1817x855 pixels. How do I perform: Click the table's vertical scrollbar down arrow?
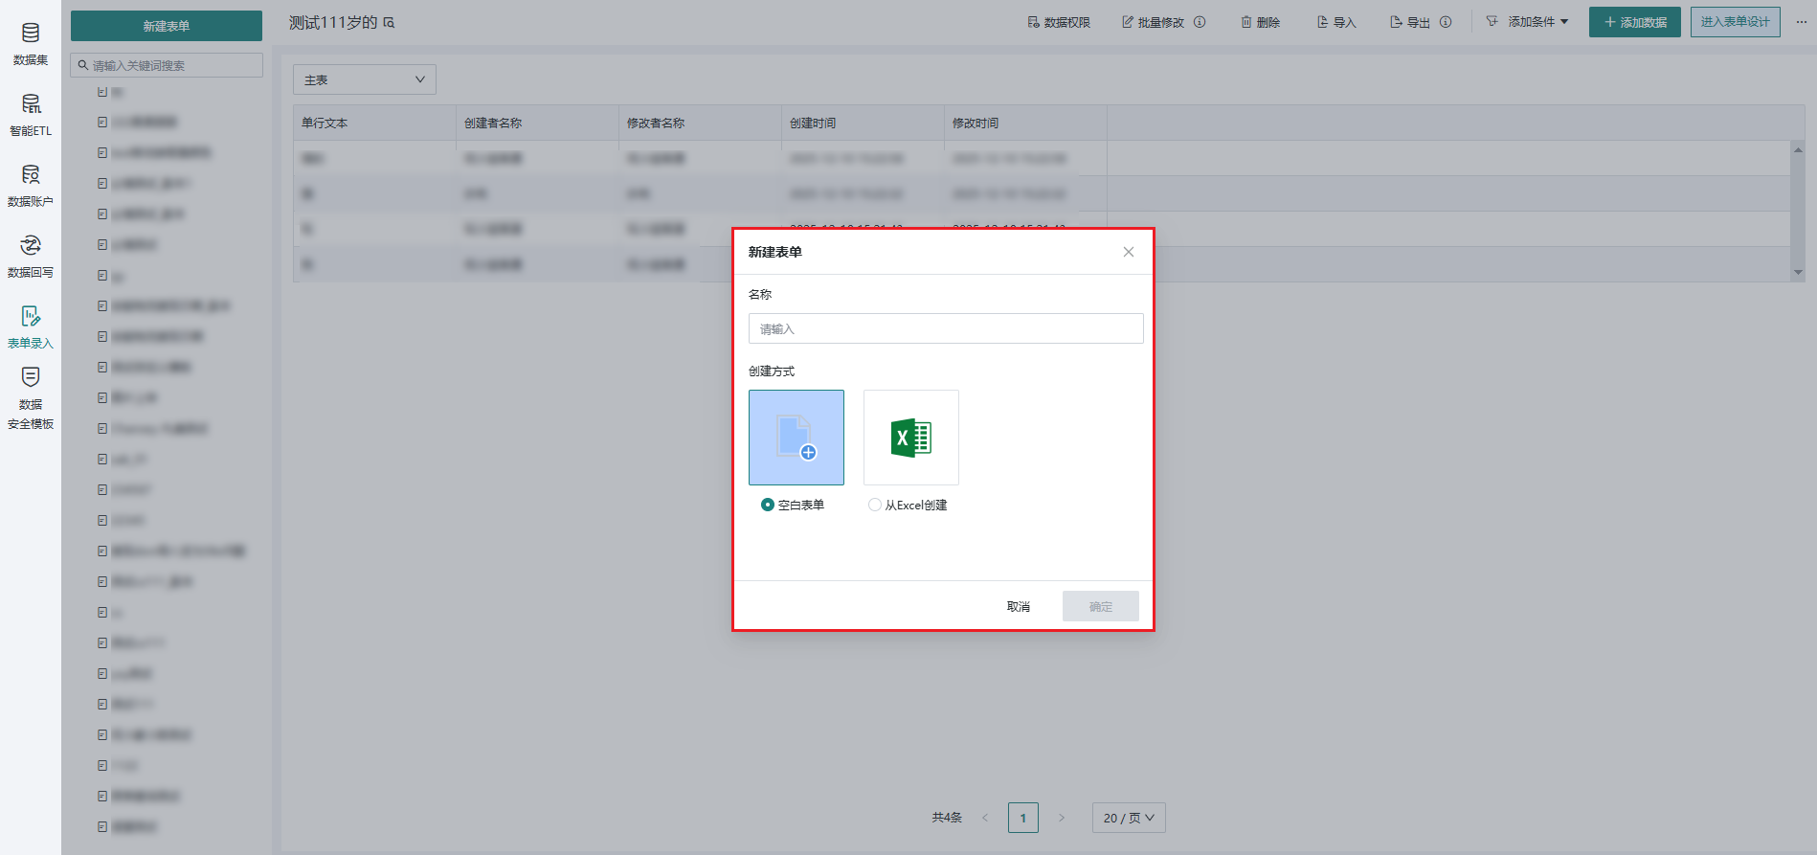[x=1797, y=273]
